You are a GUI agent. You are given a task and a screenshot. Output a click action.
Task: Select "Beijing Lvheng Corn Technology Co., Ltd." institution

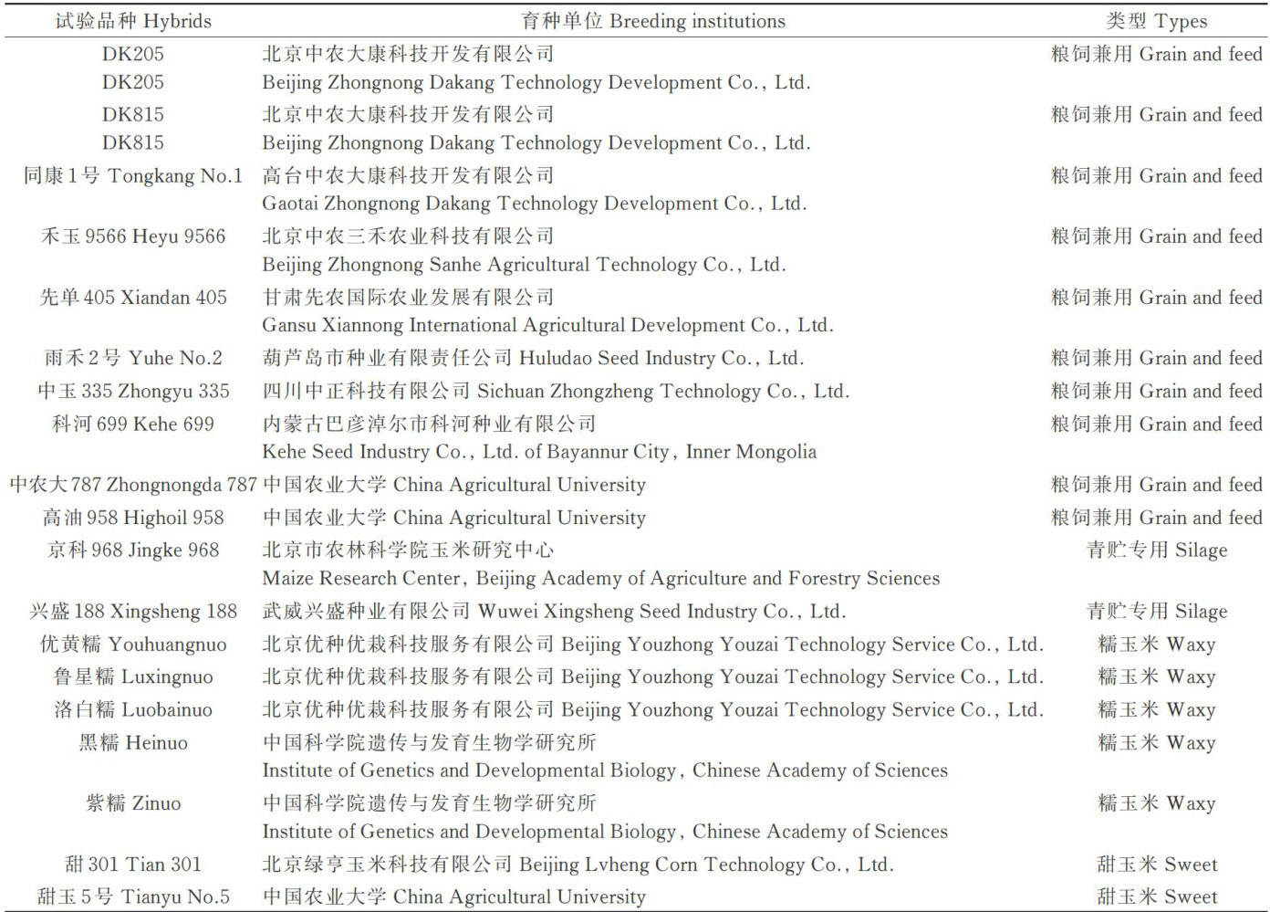[x=706, y=865]
